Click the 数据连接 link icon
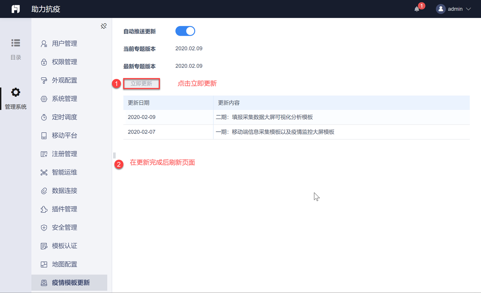Viewport: 481px width, 293px height. pos(44,191)
